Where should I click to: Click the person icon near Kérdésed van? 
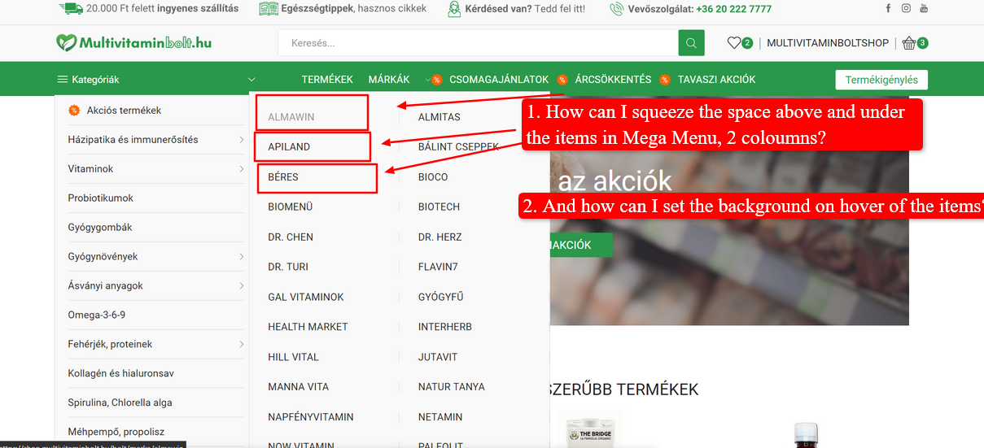click(x=453, y=9)
